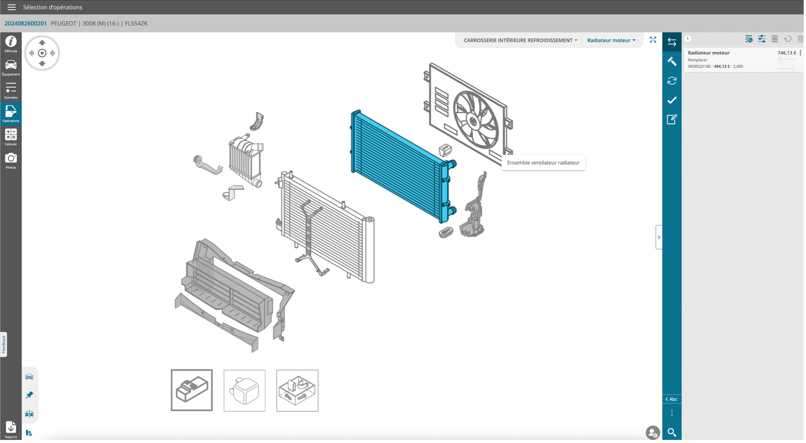Open the search magnifier in blue sidebar
The height and width of the screenshot is (443, 806).
tap(671, 432)
